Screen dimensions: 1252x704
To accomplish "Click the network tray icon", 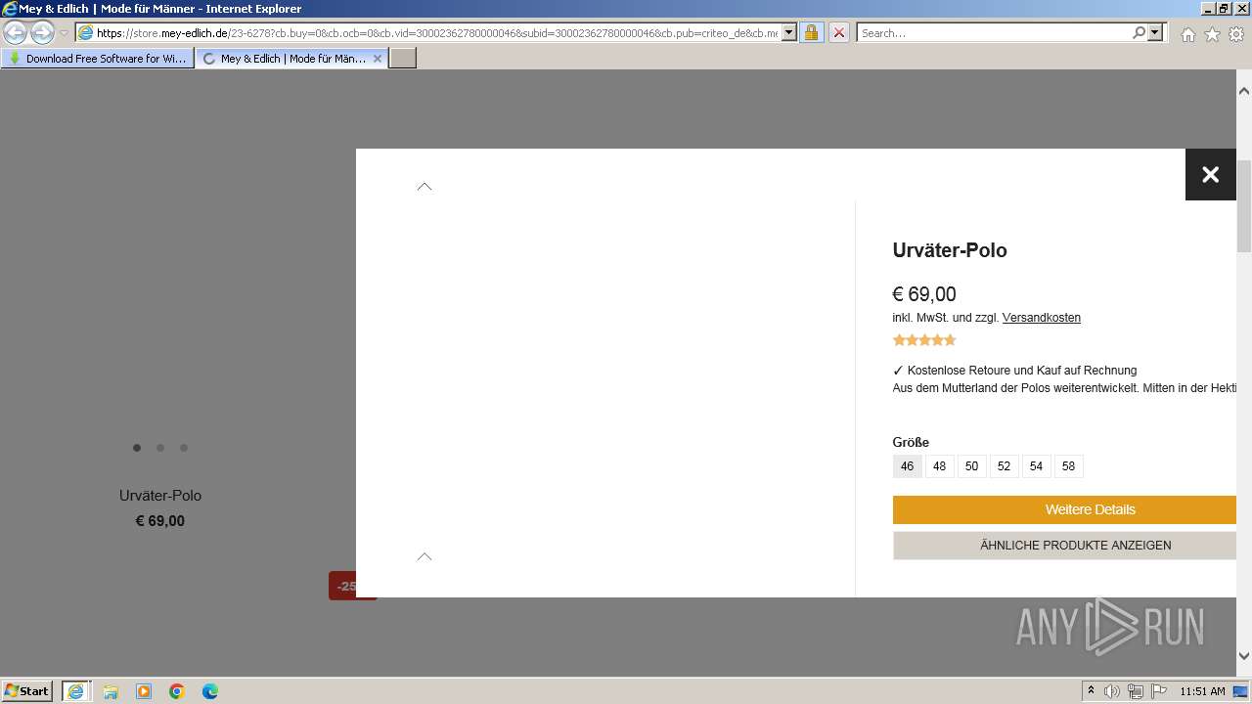I will [x=1136, y=691].
